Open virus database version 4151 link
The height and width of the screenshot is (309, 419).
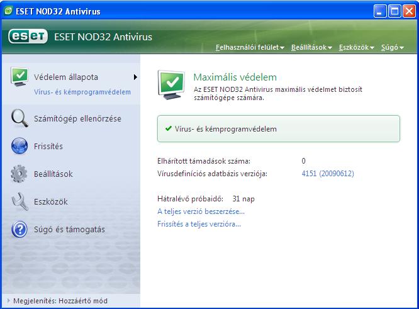tap(328, 174)
